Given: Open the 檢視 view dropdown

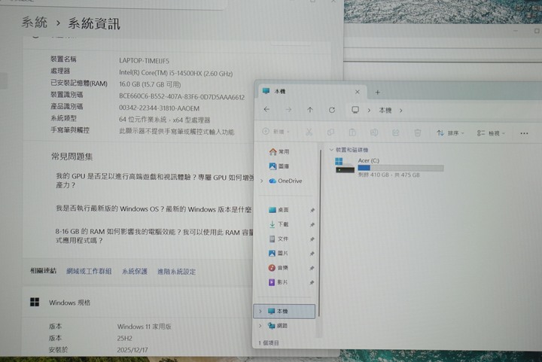Looking at the screenshot, I should point(492,133).
